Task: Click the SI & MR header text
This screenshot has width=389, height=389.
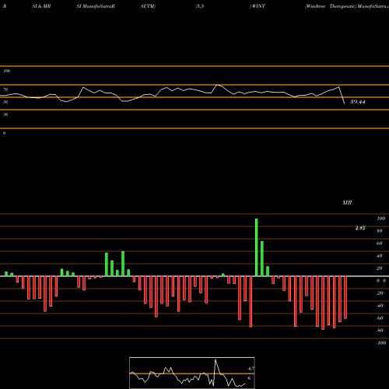Action: (x=41, y=6)
